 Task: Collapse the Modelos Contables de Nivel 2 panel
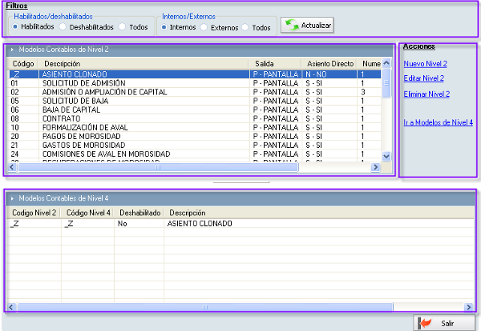(x=12, y=50)
